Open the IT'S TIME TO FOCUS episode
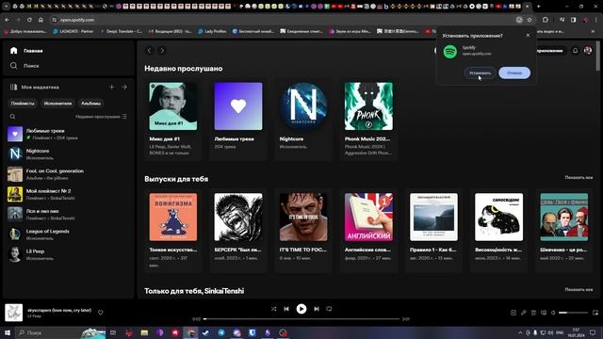Viewport: 603px width, 339px height. (x=303, y=231)
